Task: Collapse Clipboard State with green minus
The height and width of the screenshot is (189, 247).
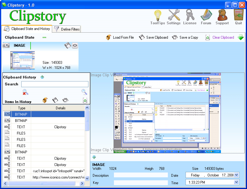Action: point(44,37)
